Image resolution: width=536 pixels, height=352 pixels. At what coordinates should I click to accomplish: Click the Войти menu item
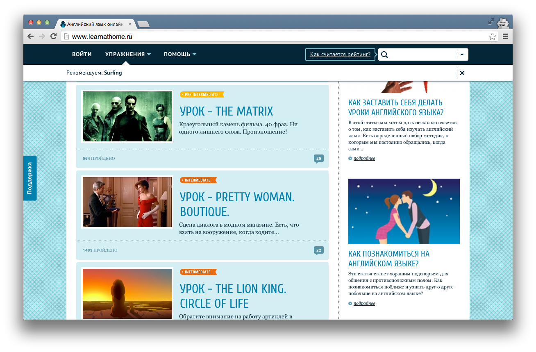[82, 55]
